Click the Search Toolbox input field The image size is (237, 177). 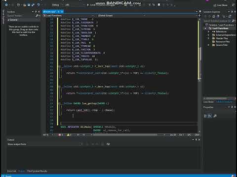[x=21, y=16]
